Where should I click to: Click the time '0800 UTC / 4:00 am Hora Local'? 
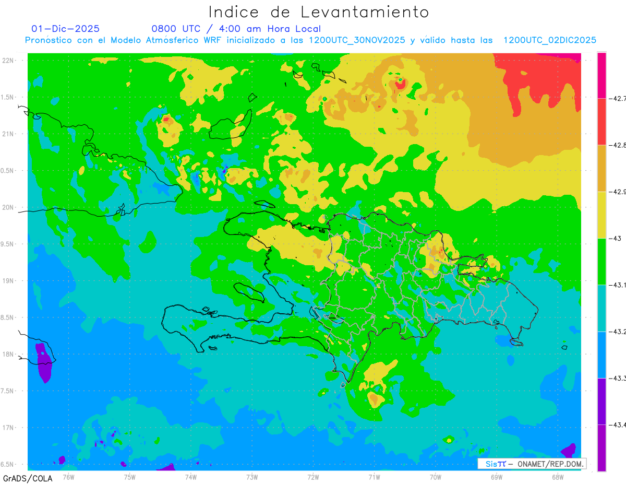pos(236,29)
